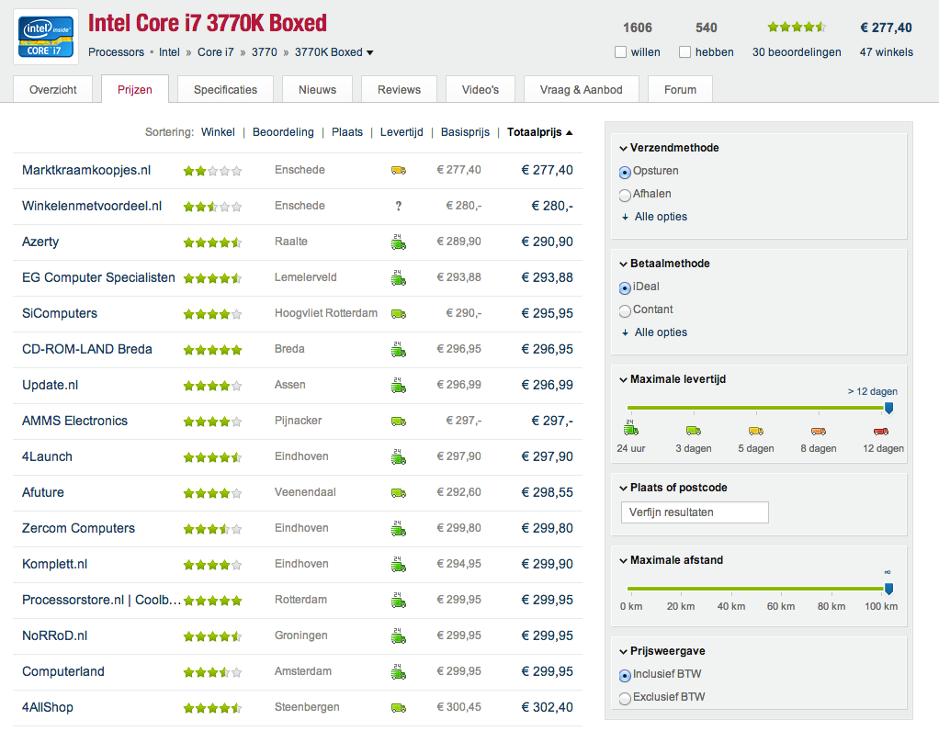Click NoRRoD.nl delivery truck icon

(398, 635)
